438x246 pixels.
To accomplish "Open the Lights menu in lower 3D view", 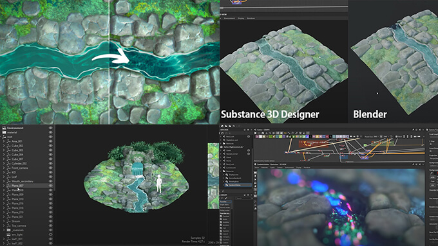I will [272, 168].
